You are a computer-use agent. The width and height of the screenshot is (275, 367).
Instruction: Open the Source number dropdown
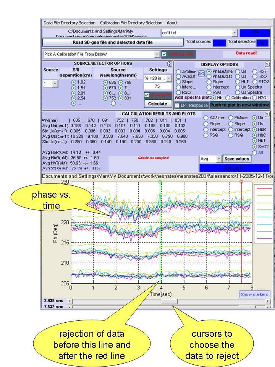click(x=55, y=84)
